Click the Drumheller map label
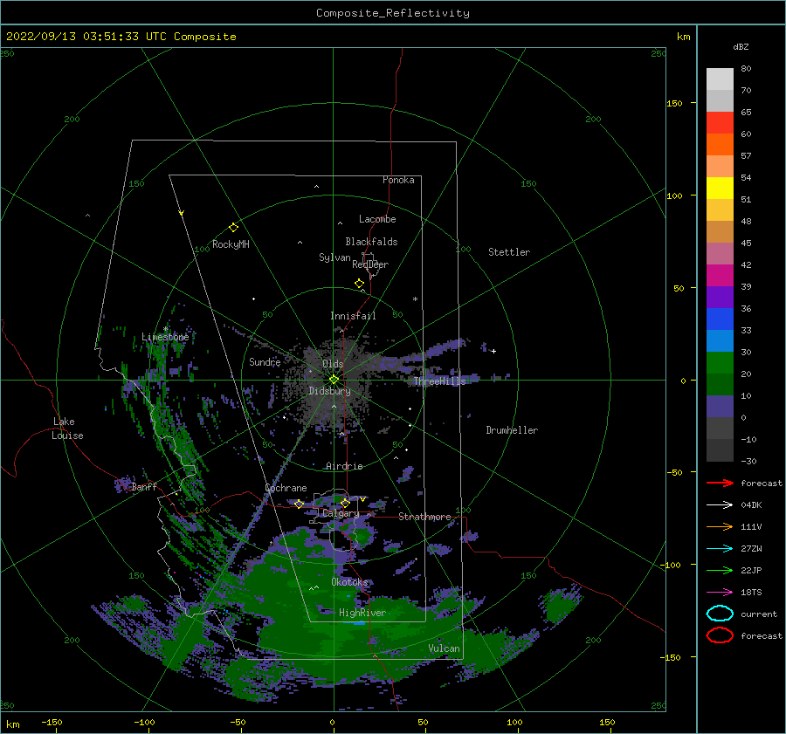The width and height of the screenshot is (786, 734). 512,430
